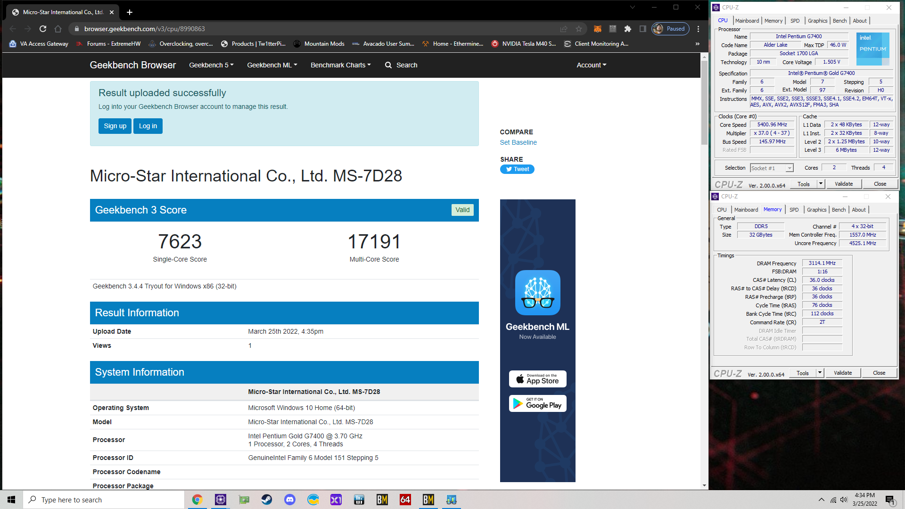The height and width of the screenshot is (509, 905).
Task: Open CPU-Z from the taskbar
Action: coord(220,500)
